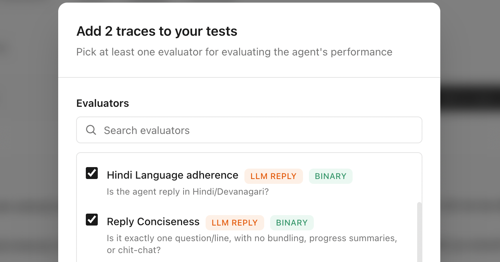Click the evaluators list vertical scrollbar

click(x=419, y=232)
